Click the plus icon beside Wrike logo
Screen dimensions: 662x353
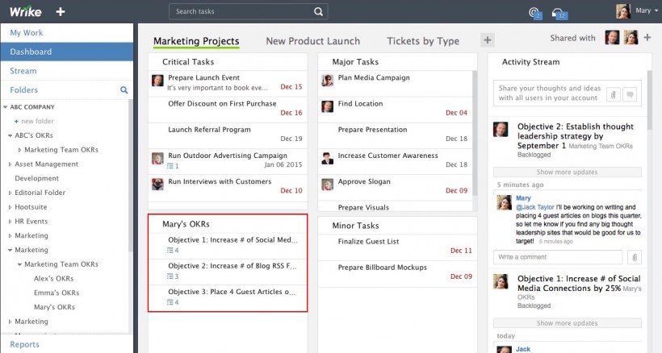(x=61, y=12)
